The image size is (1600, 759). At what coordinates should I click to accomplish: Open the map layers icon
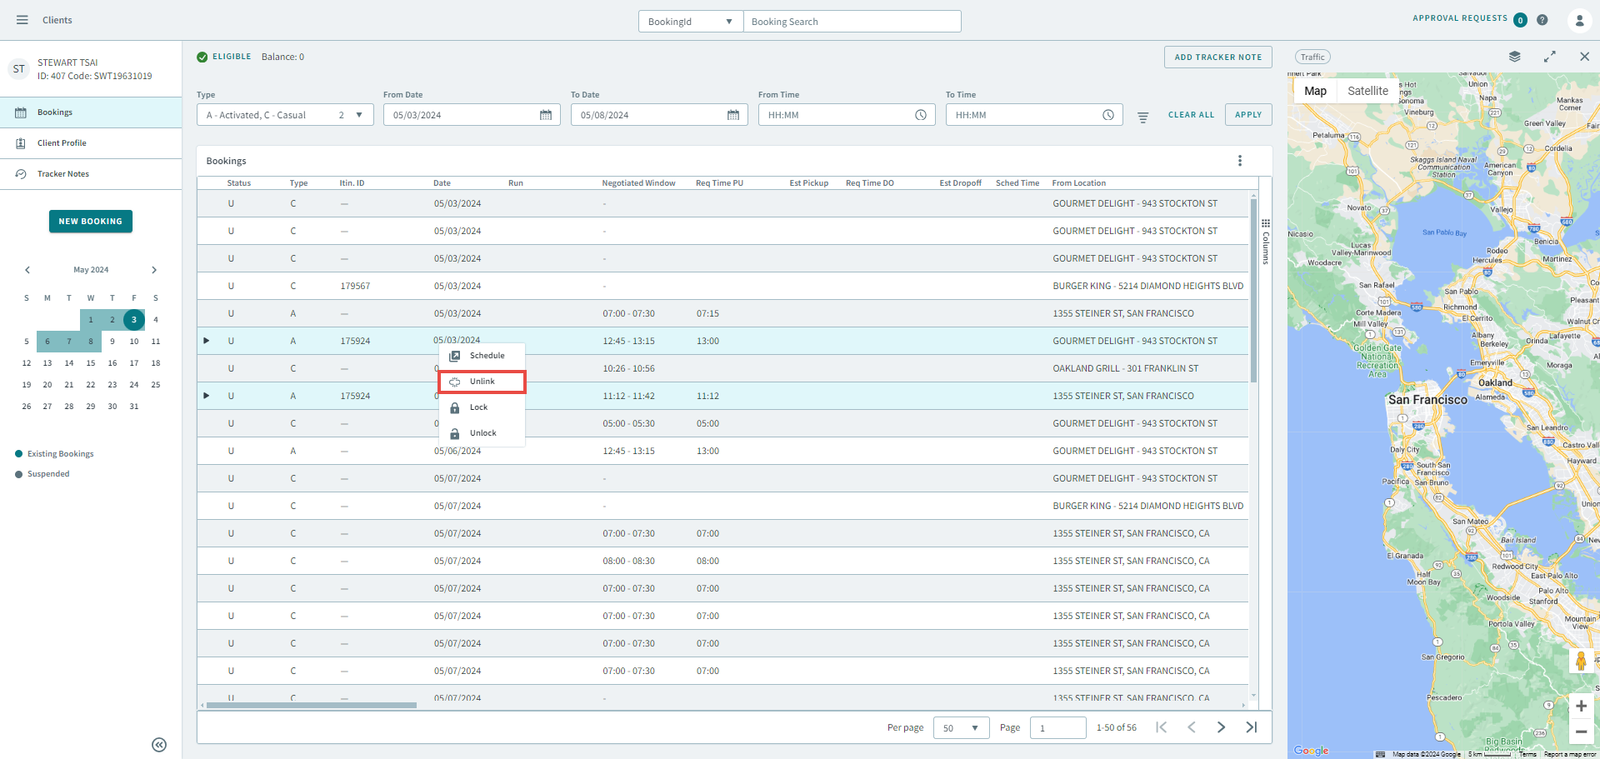pos(1514,57)
